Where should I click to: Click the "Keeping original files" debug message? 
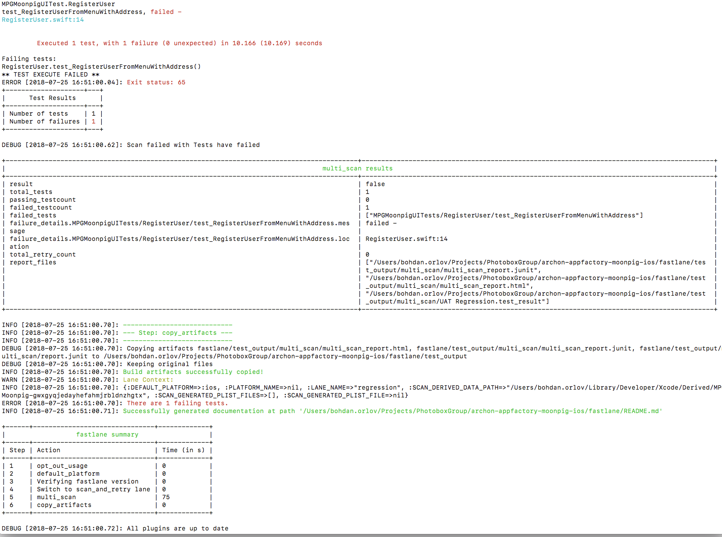tap(170, 364)
